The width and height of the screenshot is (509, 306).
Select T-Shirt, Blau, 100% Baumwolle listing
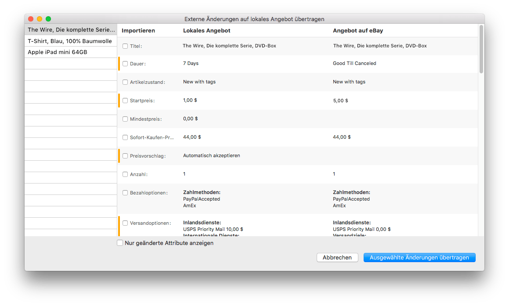click(71, 41)
